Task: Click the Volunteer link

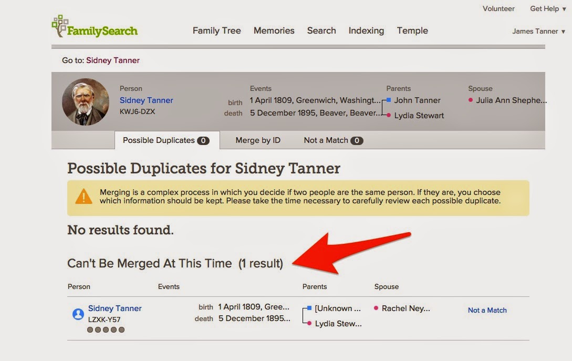Action: (x=498, y=8)
